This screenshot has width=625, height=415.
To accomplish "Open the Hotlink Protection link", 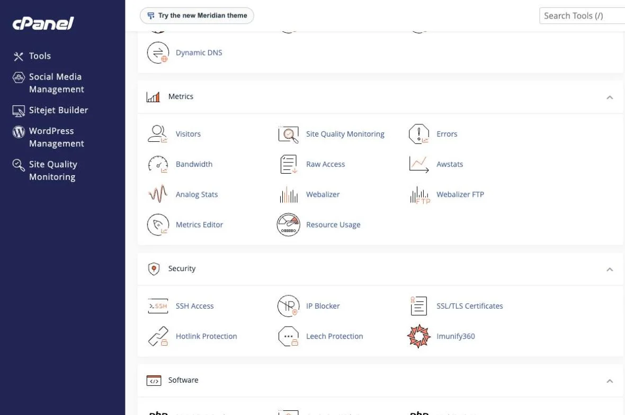I will (x=206, y=336).
